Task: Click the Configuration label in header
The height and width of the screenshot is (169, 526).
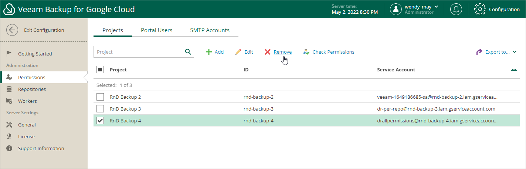Action: point(504,9)
